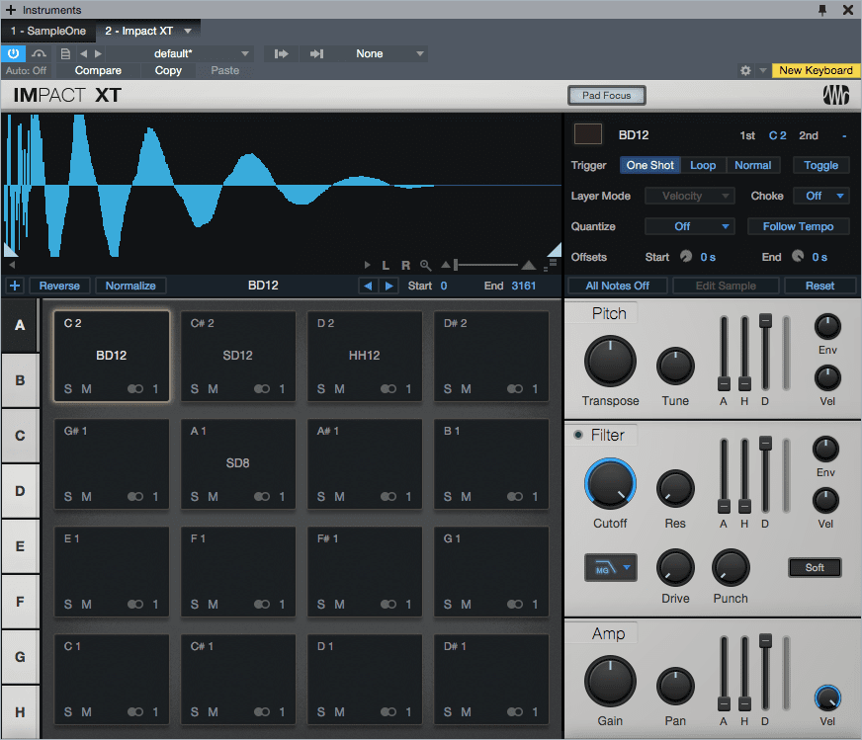Enable Loop trigger mode for BD12
The height and width of the screenshot is (740, 862).
pos(703,165)
